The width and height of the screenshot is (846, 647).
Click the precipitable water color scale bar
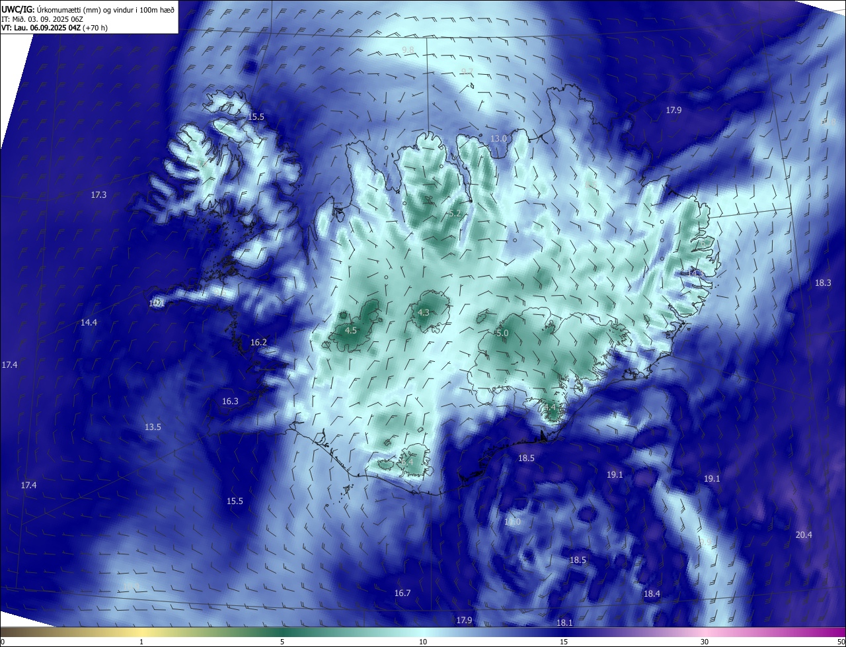click(x=423, y=632)
